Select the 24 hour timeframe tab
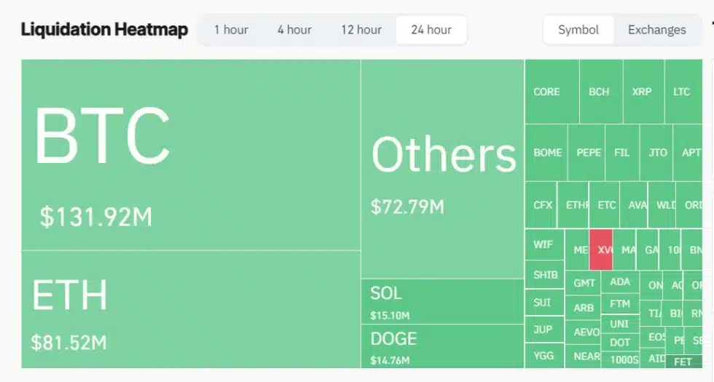 (x=431, y=30)
